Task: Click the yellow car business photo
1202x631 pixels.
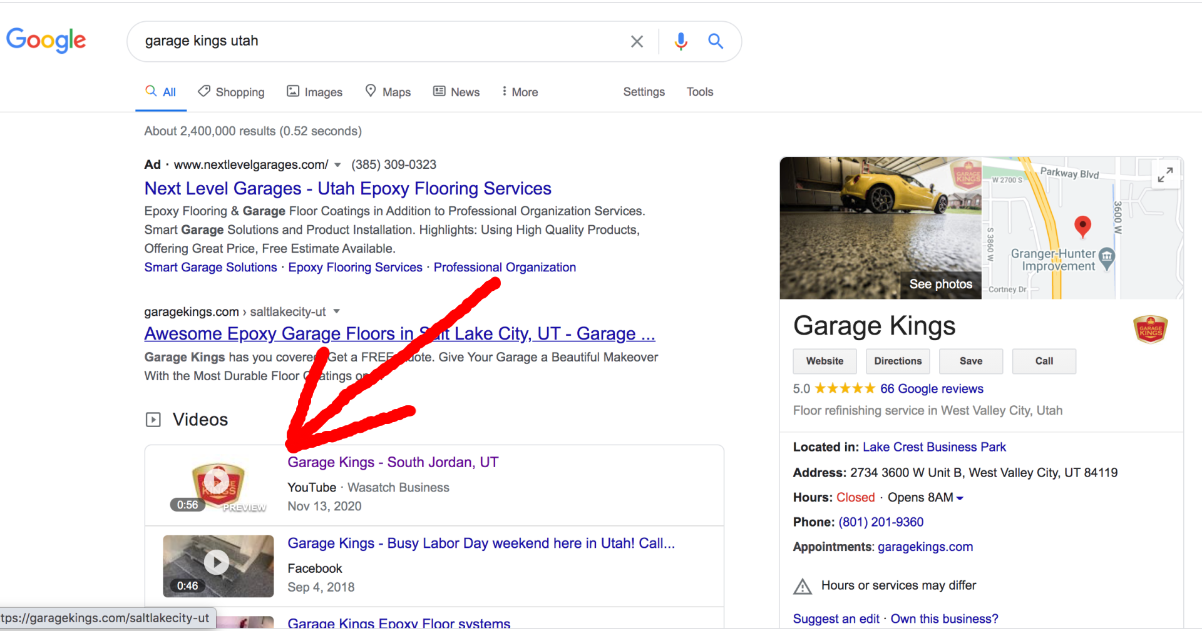Action: (x=880, y=228)
